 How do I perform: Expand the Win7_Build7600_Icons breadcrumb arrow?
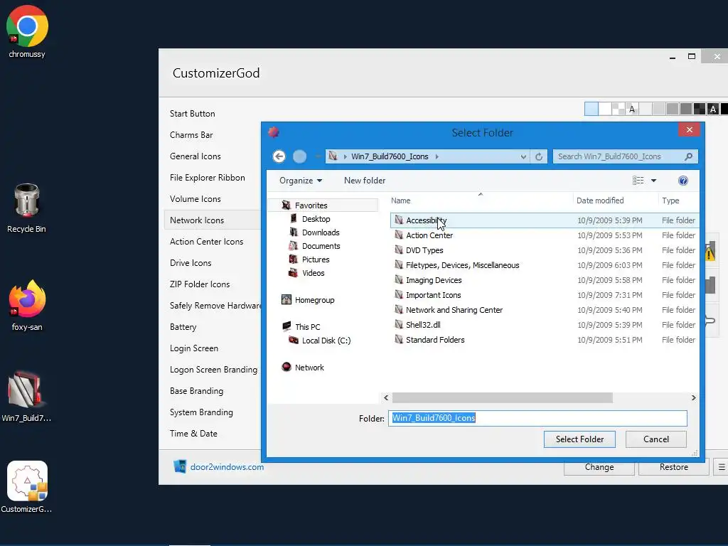[x=437, y=156]
